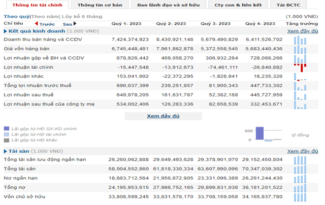325x205 pixels.
Task: Open Xem đầy đủ beside Tài sản
Action: [303, 151]
